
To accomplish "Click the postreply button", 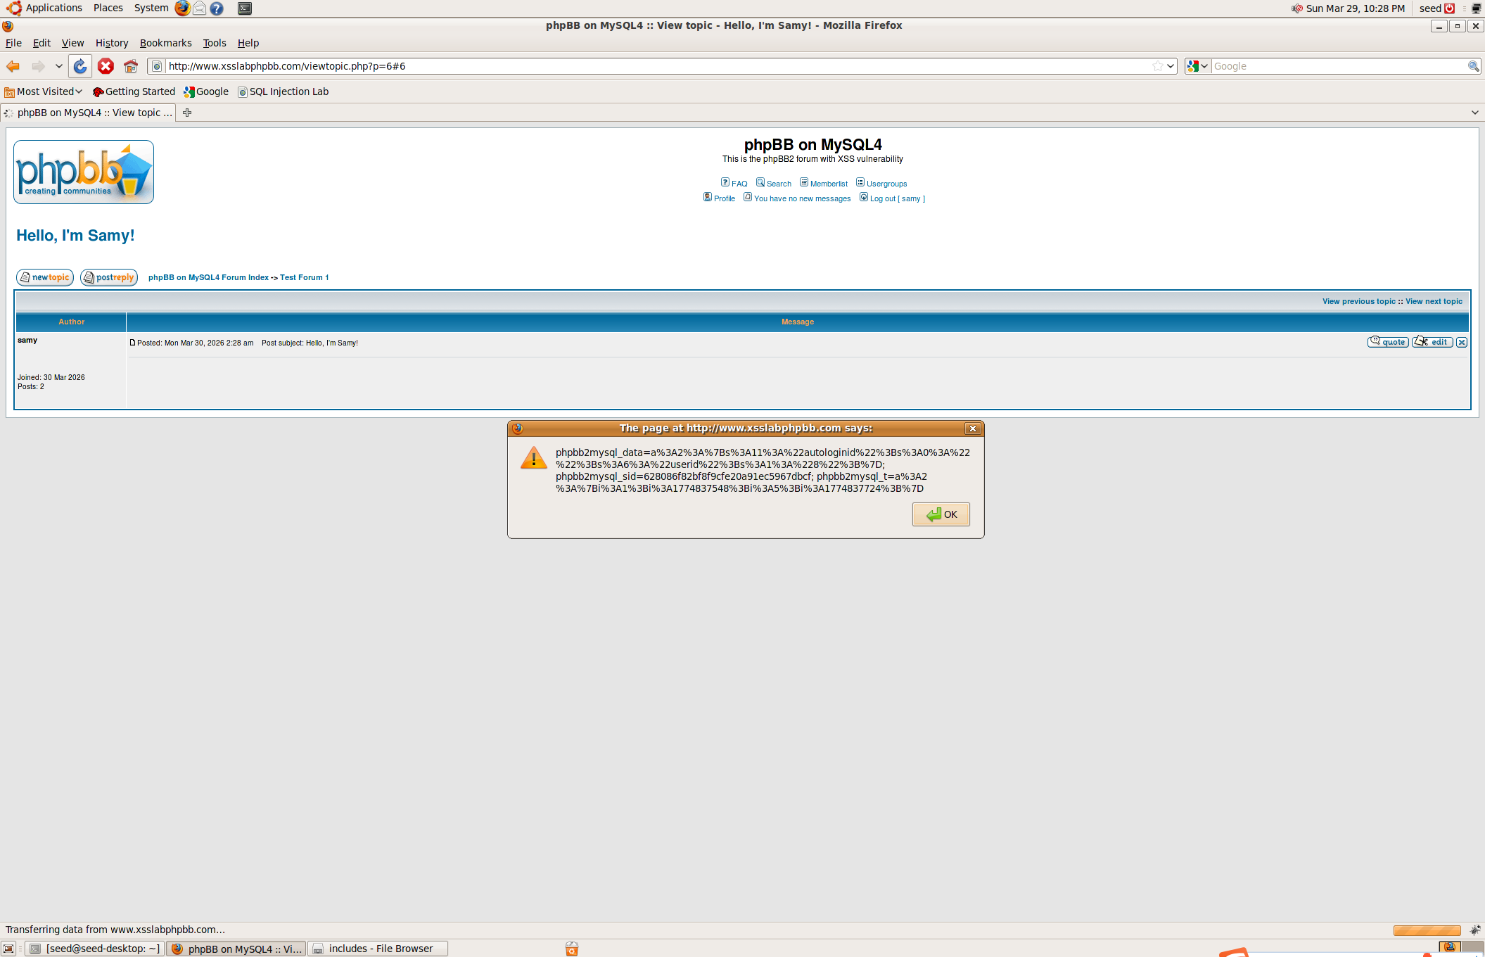I will [x=109, y=277].
